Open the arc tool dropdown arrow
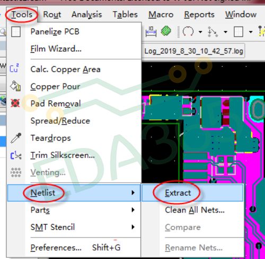The height and width of the screenshot is (259, 265). click(x=200, y=32)
